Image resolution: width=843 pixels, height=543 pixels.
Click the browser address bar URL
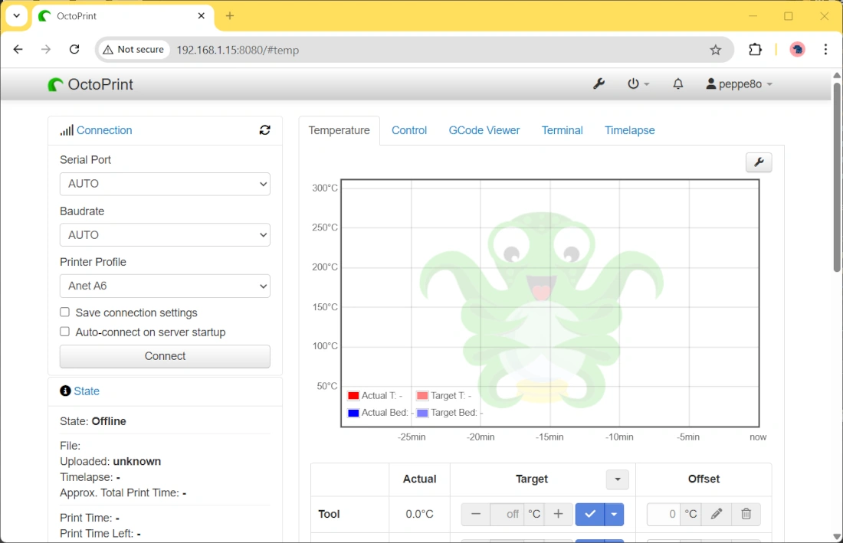pyautogui.click(x=238, y=50)
